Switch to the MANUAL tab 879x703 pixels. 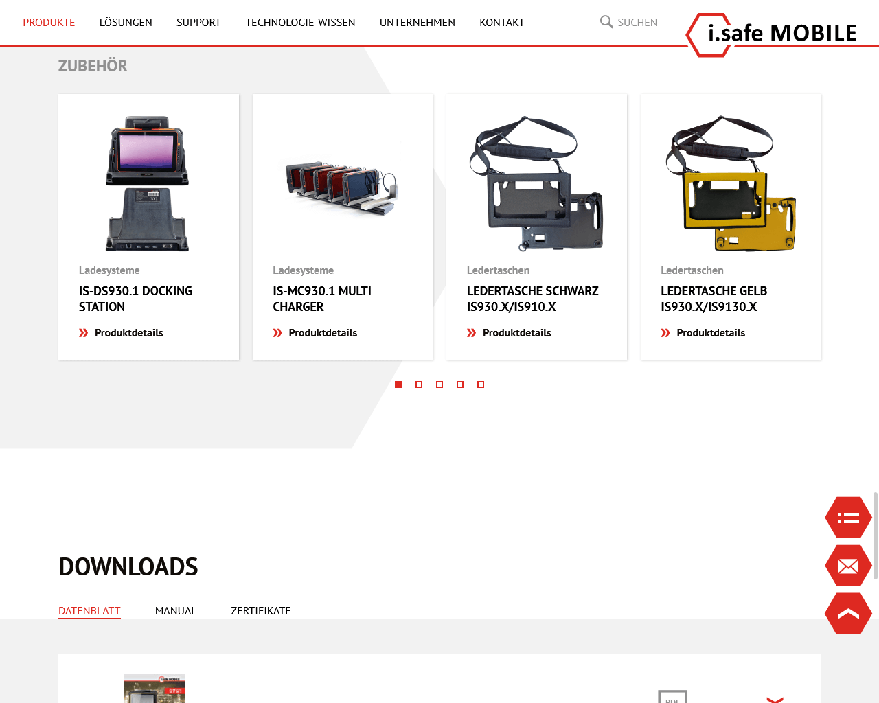[x=176, y=611]
